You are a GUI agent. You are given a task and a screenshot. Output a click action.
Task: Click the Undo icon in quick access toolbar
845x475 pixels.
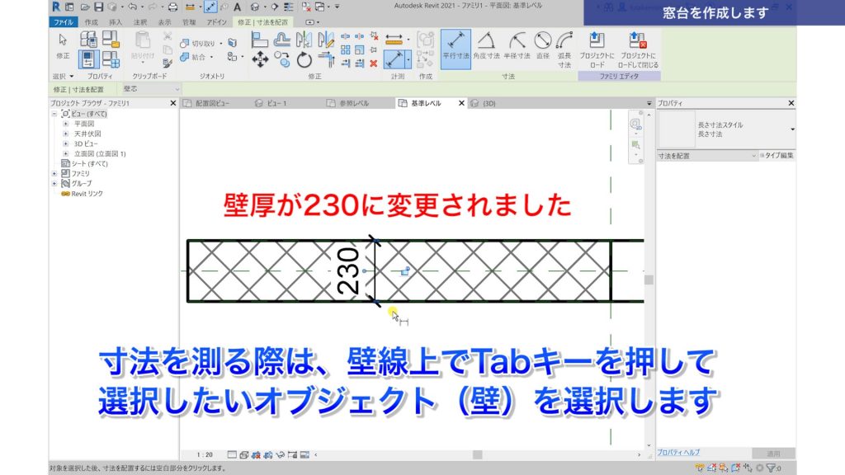(x=134, y=7)
